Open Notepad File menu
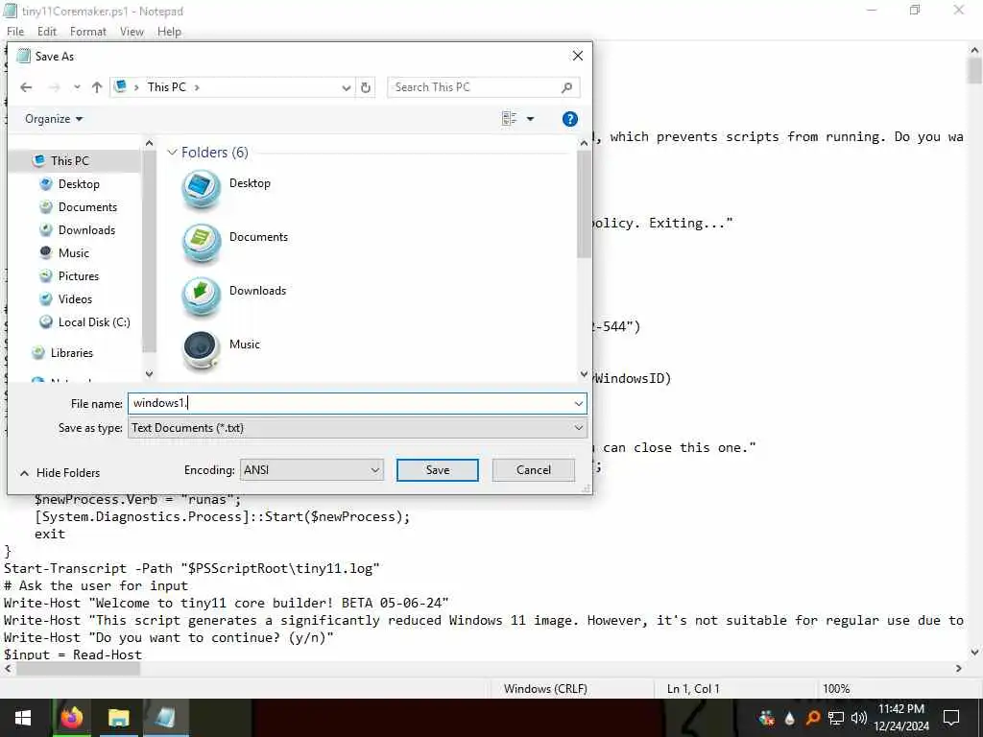This screenshot has width=983, height=737. coord(15,32)
